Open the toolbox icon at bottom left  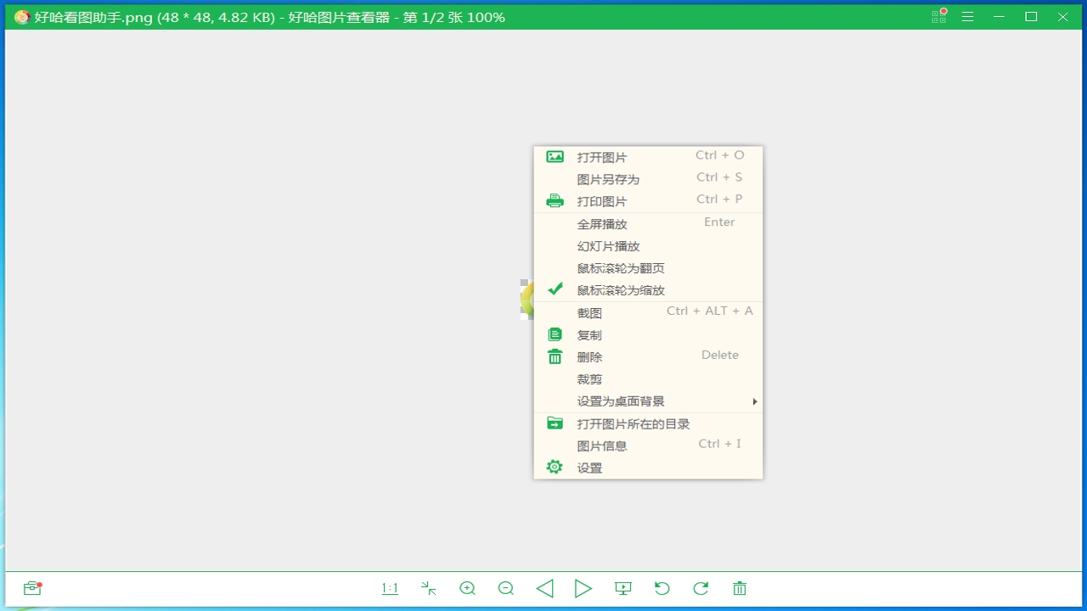point(32,588)
